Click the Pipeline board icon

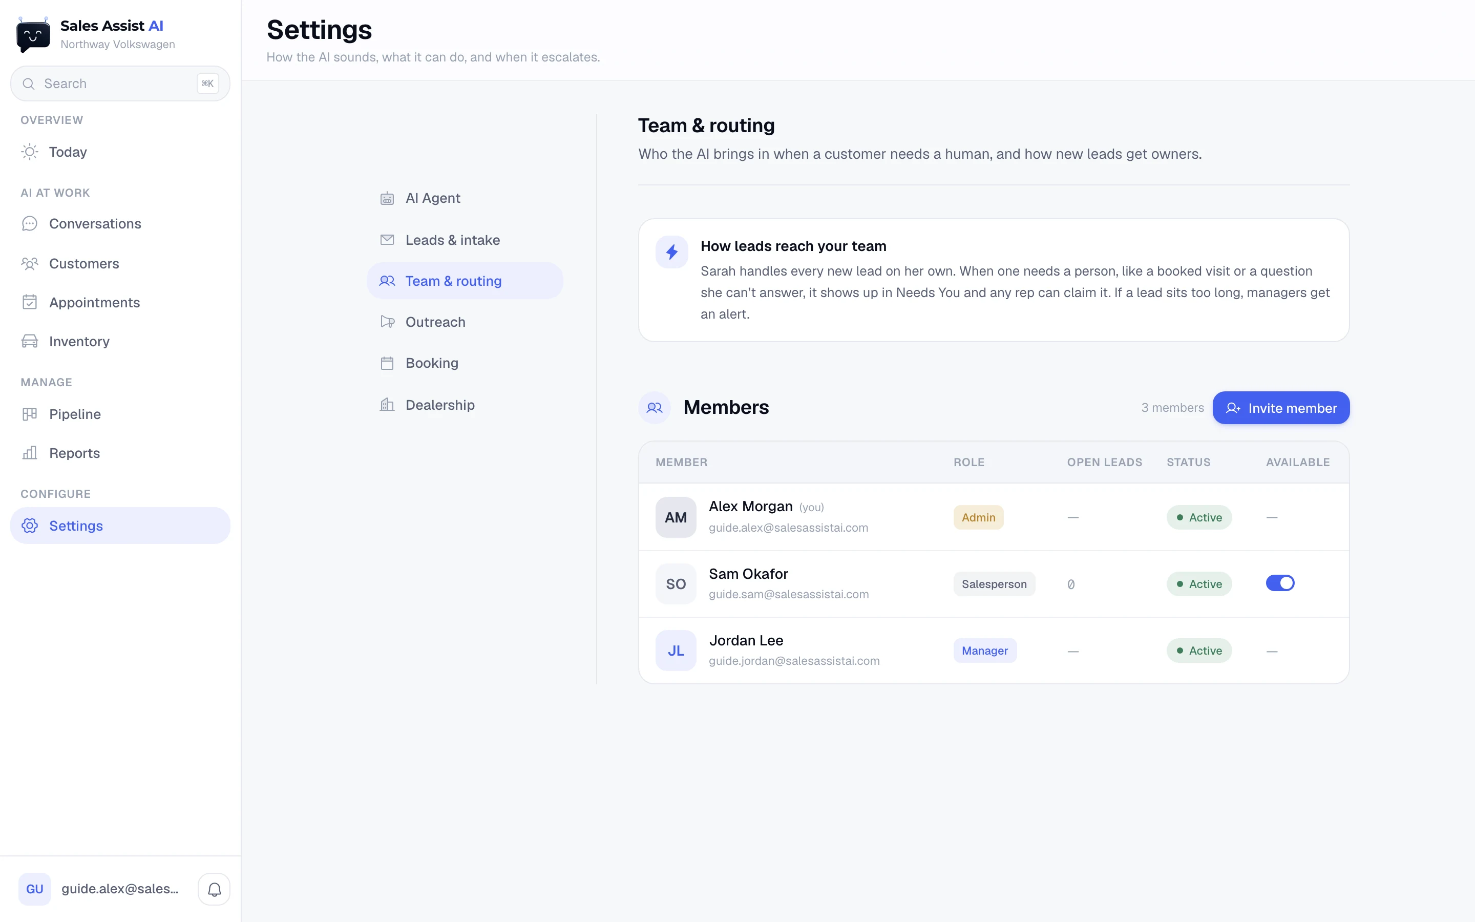tap(30, 414)
